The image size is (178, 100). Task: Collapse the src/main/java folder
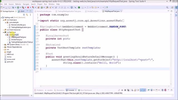point(3,20)
